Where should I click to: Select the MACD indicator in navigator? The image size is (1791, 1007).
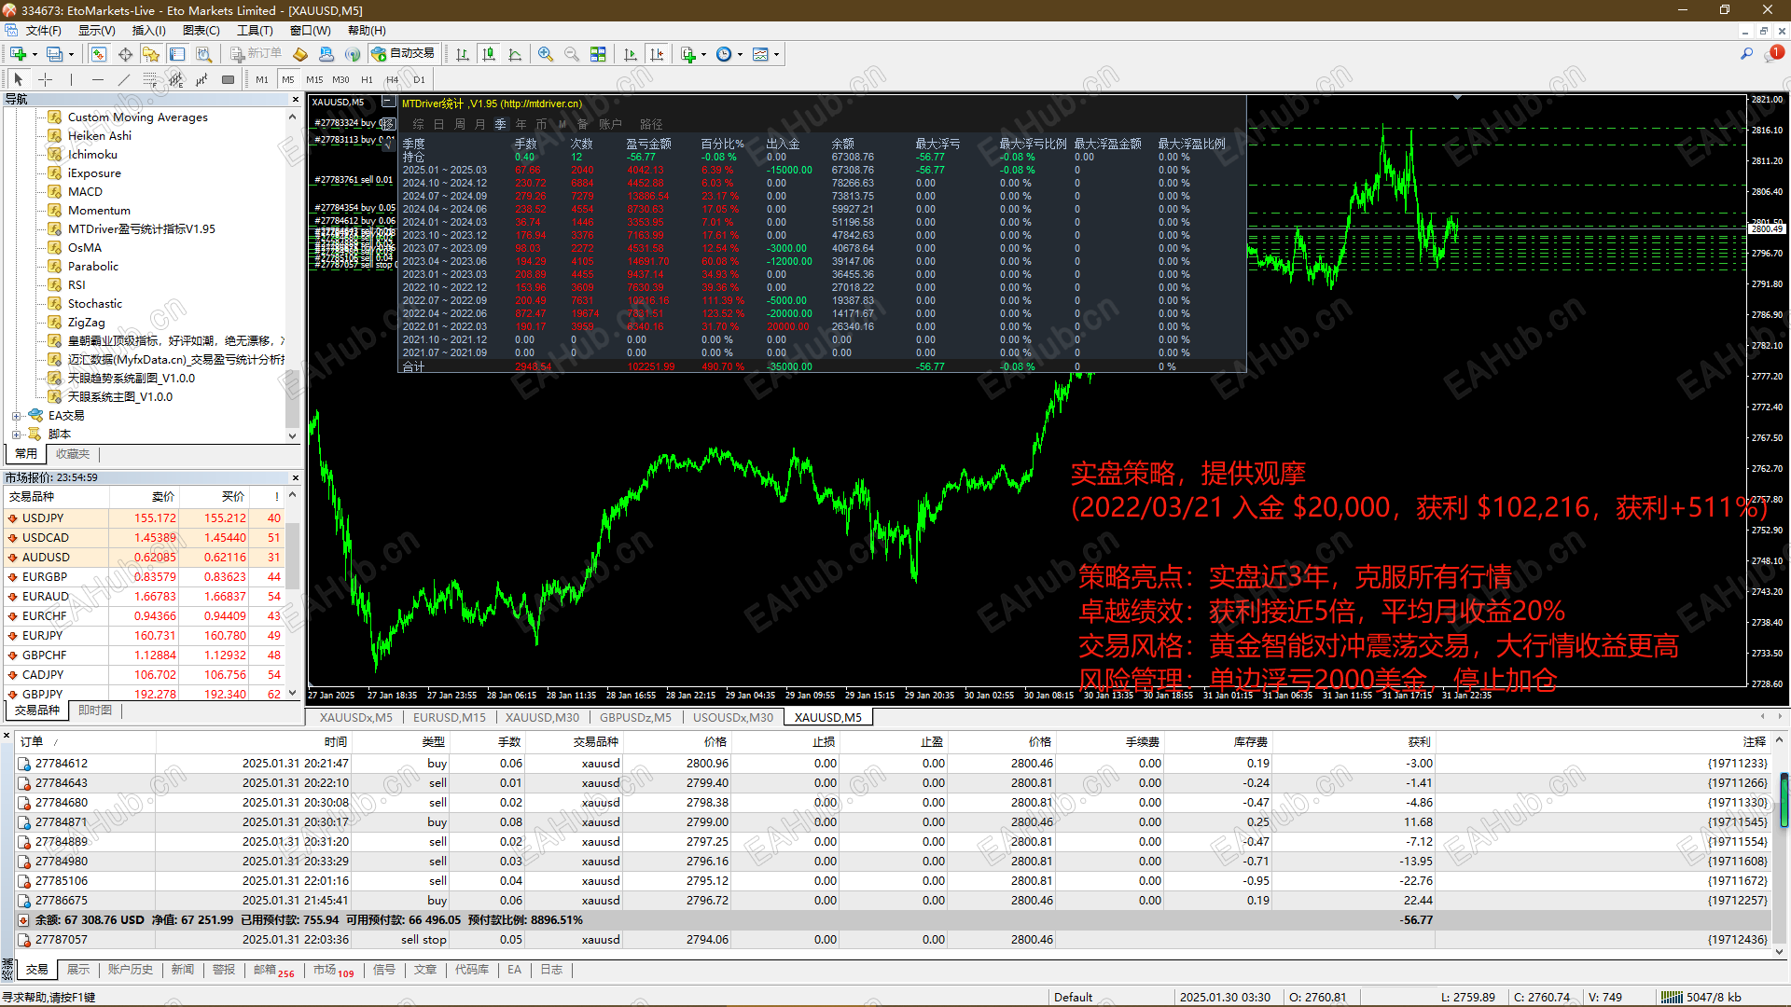tap(85, 192)
